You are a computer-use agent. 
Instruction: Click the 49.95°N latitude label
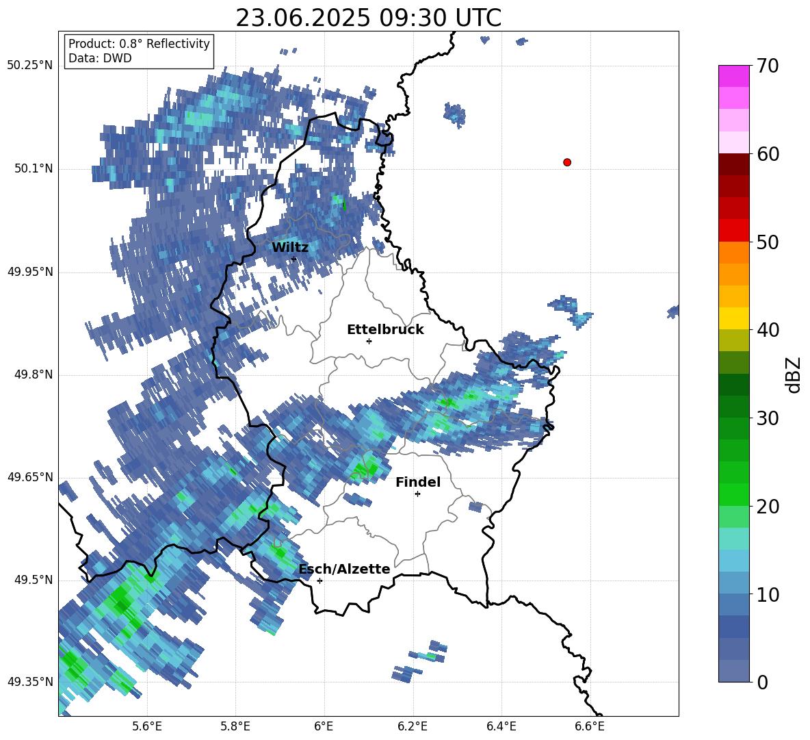click(x=30, y=272)
